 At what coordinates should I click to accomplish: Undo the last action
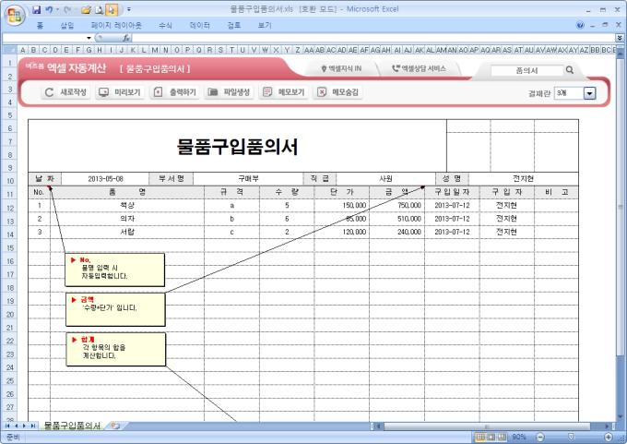[49, 9]
